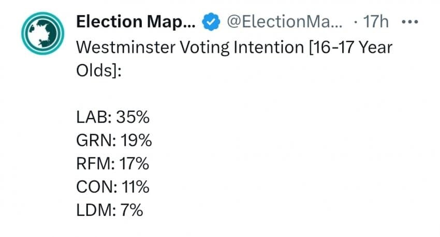The width and height of the screenshot is (440, 237).
Task: Open the Election Maps profile avatar
Action: (42, 33)
